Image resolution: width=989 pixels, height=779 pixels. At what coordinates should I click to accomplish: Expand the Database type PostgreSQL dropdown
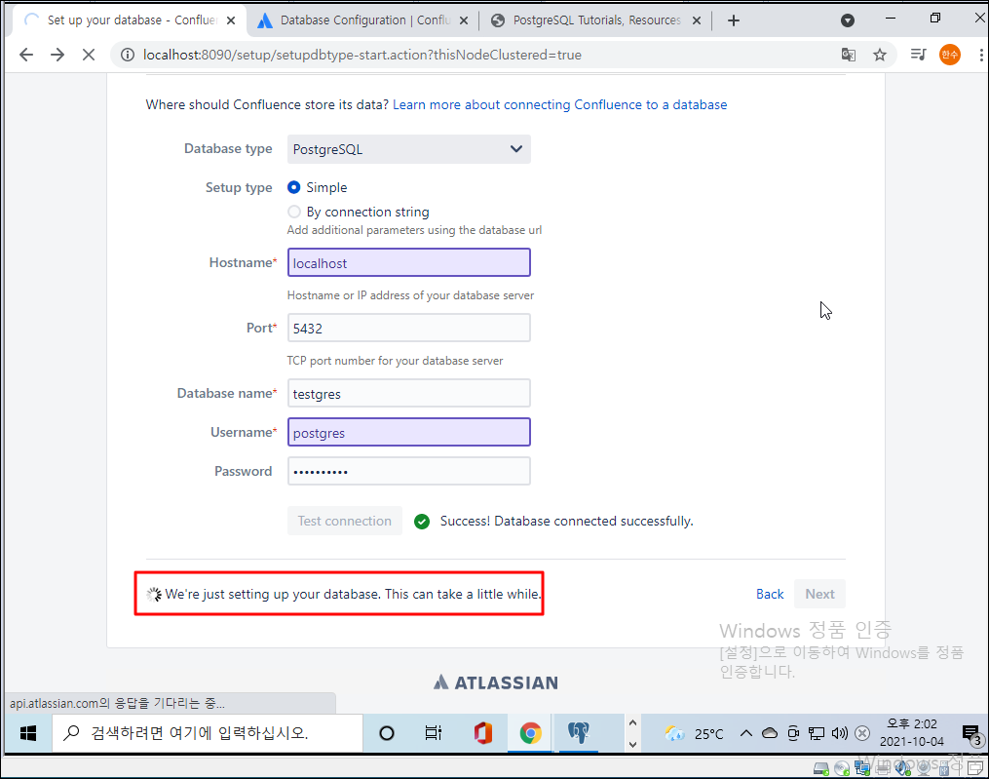point(408,149)
